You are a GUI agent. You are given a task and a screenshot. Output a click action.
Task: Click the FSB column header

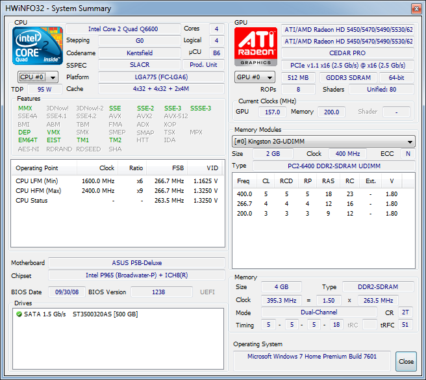click(x=167, y=168)
